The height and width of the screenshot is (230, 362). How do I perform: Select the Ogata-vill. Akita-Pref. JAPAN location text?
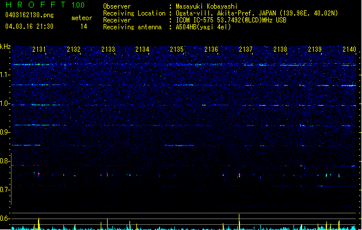pos(257,13)
